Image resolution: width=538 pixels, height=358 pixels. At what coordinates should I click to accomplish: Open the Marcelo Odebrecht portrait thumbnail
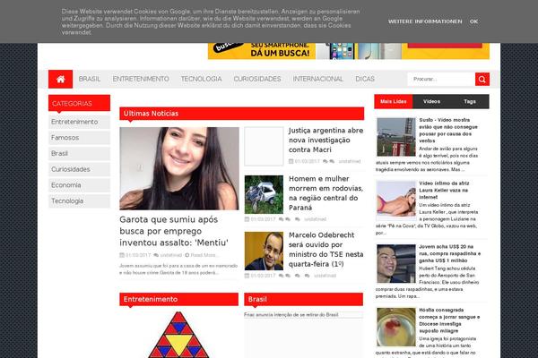264,251
